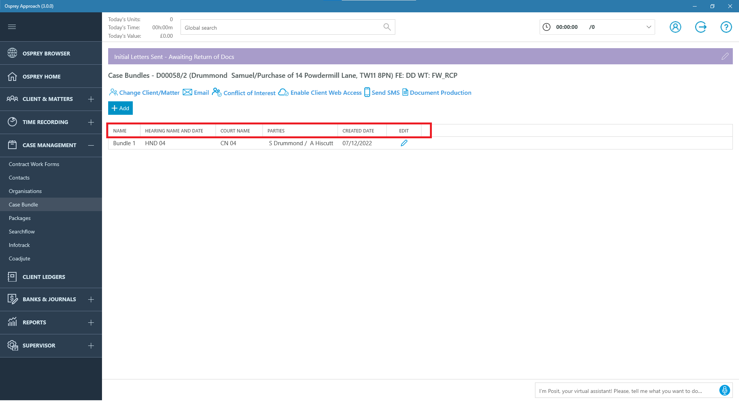Image resolution: width=739 pixels, height=401 pixels.
Task: Toggle the hamburger menu in the sidebar
Action: click(12, 27)
